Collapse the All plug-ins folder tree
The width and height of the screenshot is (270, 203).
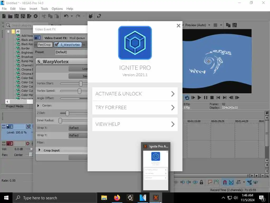(8, 32)
